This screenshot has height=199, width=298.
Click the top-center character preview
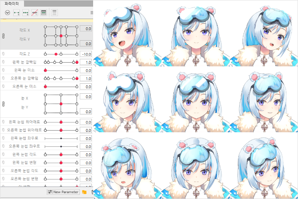click(196, 36)
